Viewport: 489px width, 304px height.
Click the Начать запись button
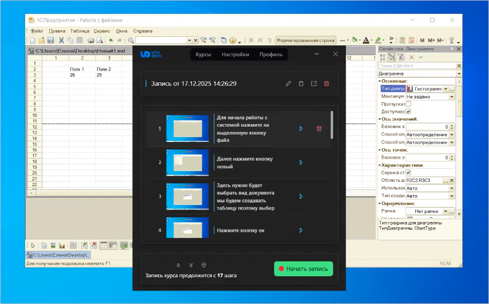pyautogui.click(x=303, y=268)
